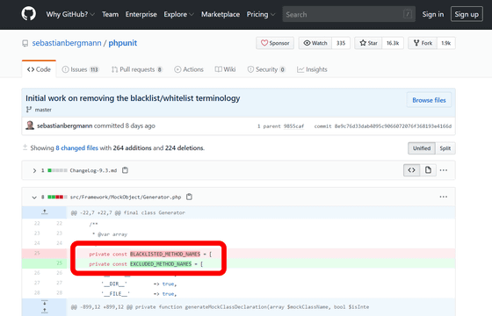Open the Pull requests tab

click(x=137, y=69)
